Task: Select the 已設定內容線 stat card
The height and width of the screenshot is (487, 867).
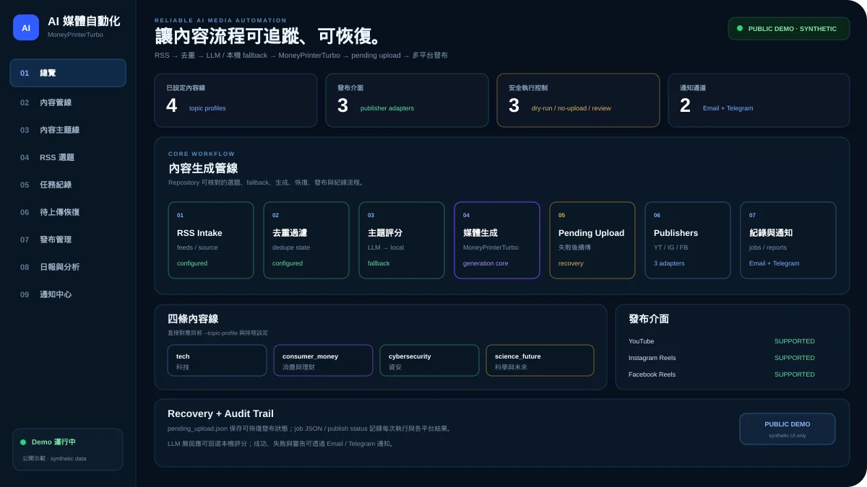Action: (x=236, y=100)
